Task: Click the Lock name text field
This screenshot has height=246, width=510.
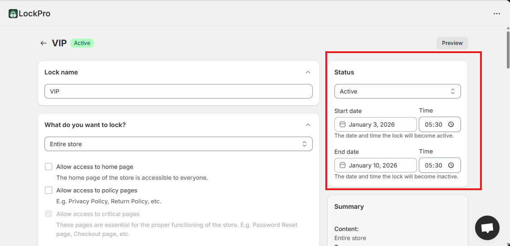Action: pos(178,91)
